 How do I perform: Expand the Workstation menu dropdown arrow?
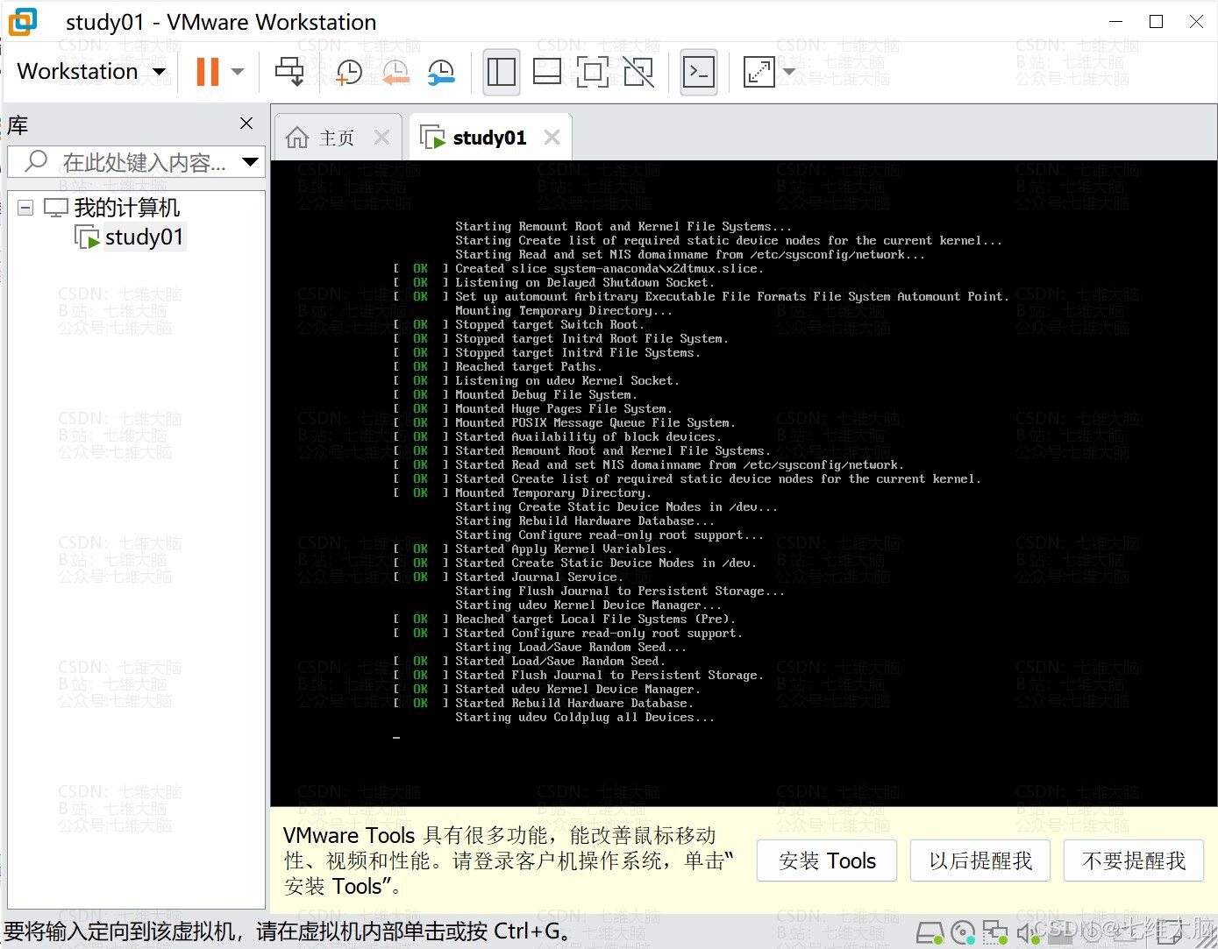[159, 72]
